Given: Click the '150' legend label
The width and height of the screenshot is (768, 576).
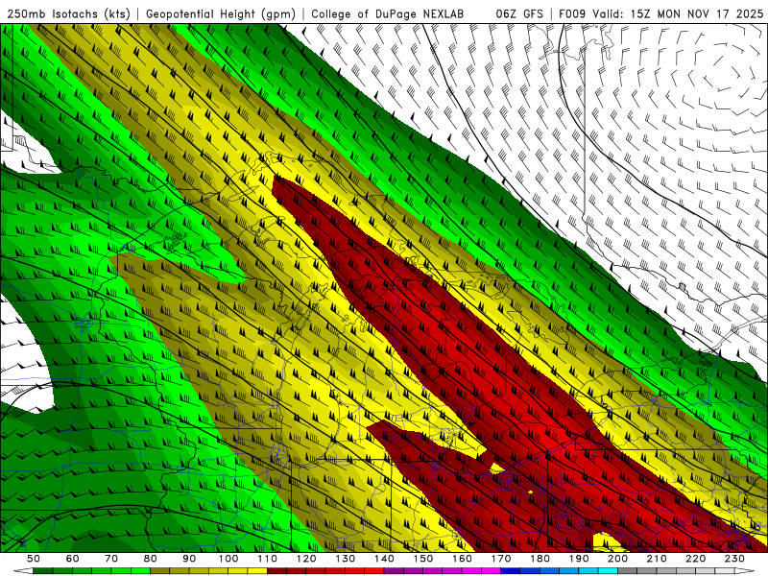Looking at the screenshot, I should [423, 559].
